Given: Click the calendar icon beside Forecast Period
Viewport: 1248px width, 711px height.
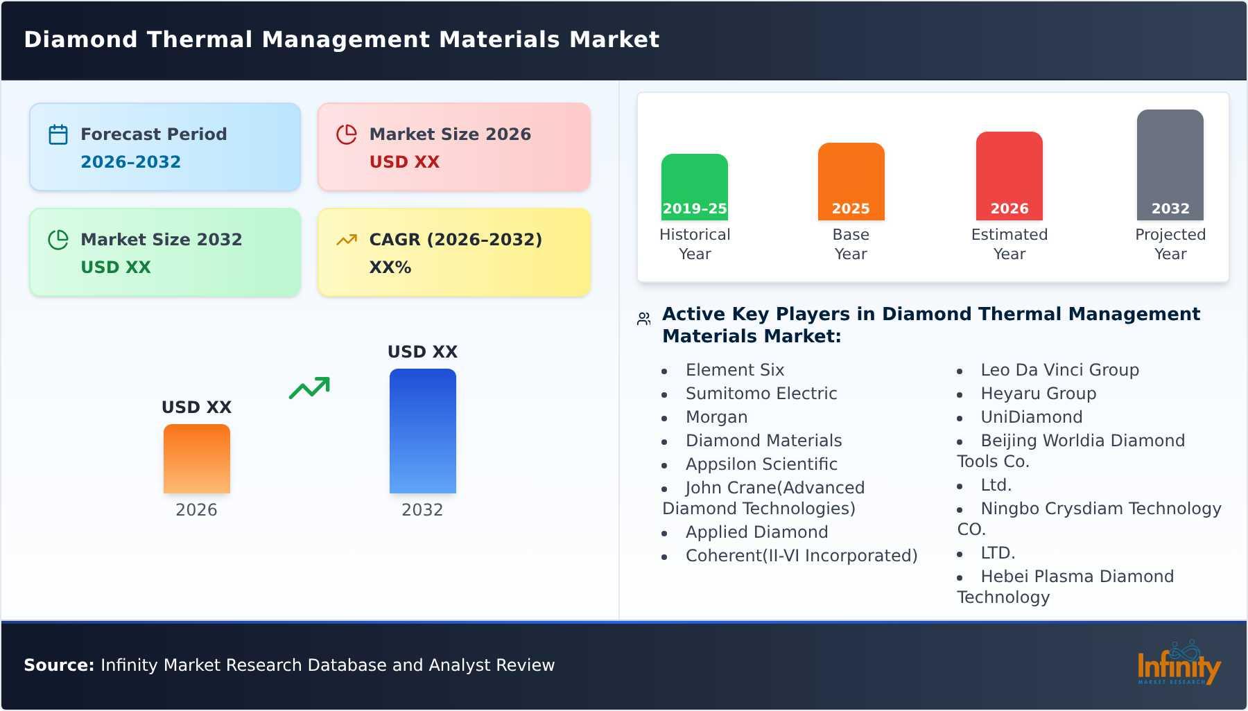Looking at the screenshot, I should [x=58, y=134].
